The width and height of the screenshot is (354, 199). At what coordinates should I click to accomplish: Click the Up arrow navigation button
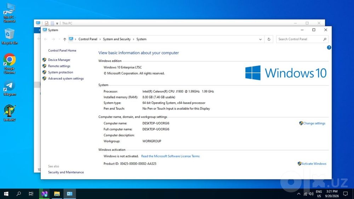click(65, 39)
